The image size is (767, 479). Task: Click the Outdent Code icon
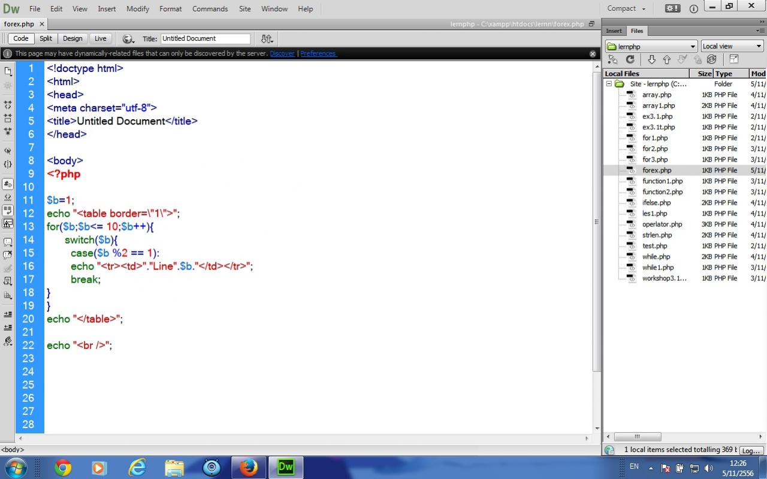(x=8, y=328)
